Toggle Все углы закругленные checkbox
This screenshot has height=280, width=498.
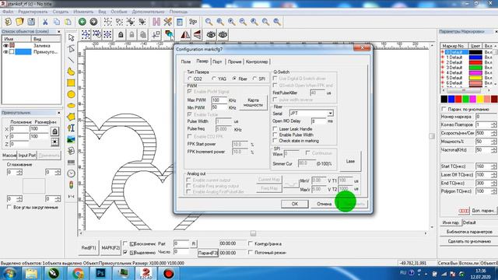9,207
